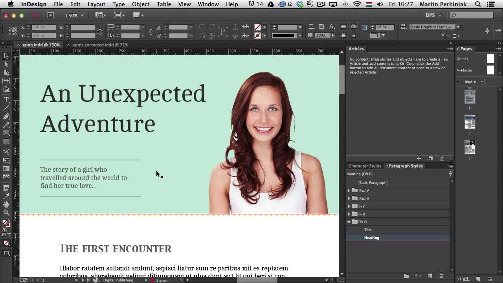The width and height of the screenshot is (503, 283).
Task: Click the drop shadow icon in the control bar
Action: pyautogui.click(x=321, y=27)
